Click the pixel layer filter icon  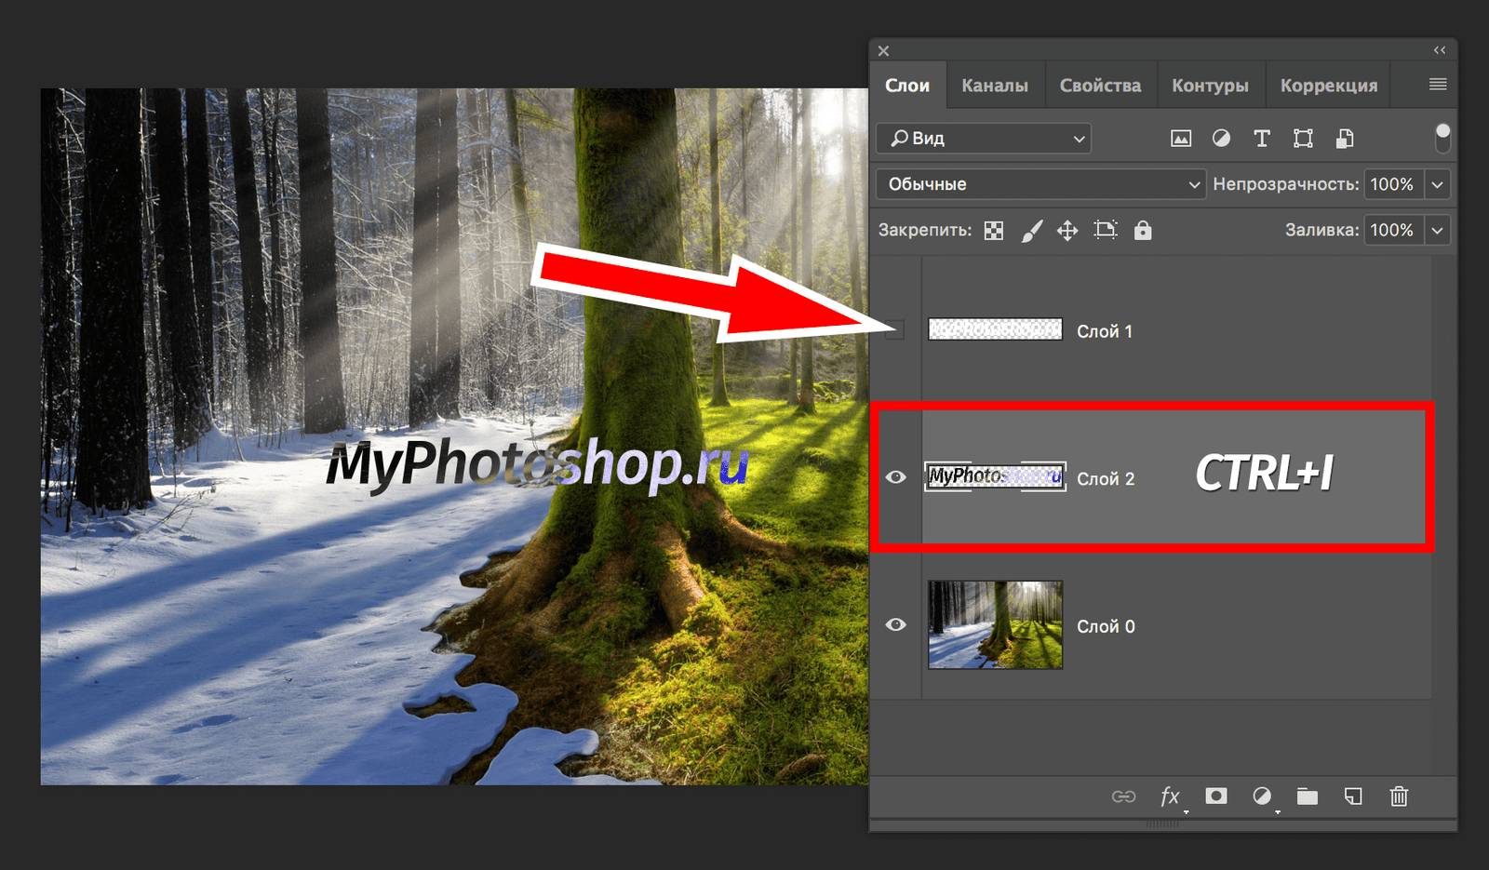pos(1180,139)
